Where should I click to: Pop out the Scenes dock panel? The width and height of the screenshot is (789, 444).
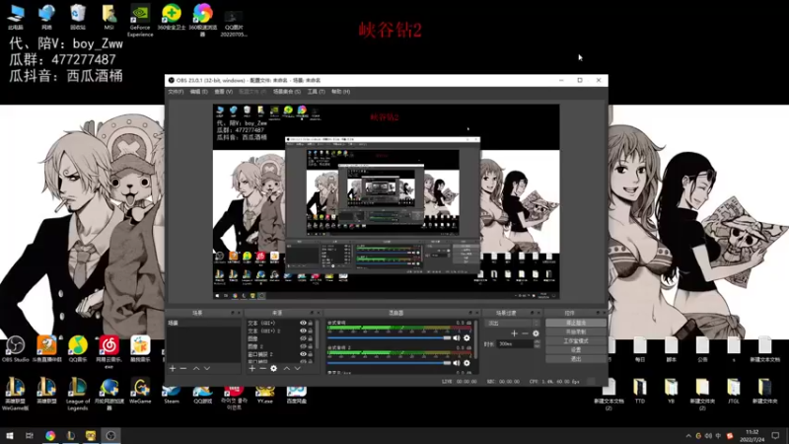click(233, 313)
